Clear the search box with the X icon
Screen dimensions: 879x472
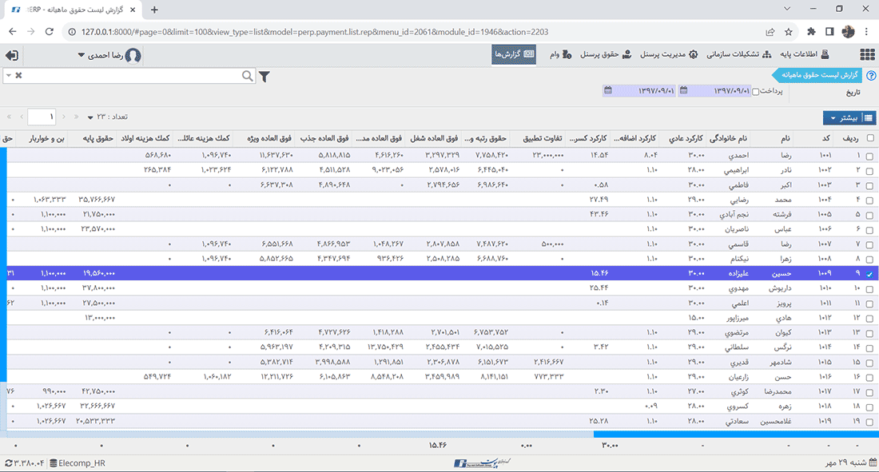click(19, 75)
